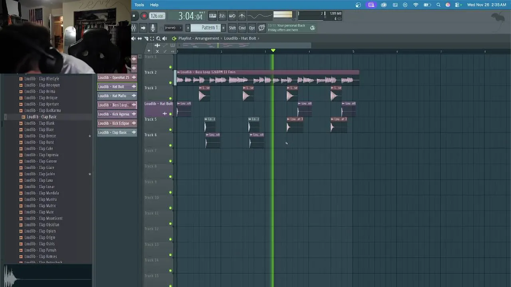Click the horizontal arrows playlist icon
This screenshot has height=287, width=511.
click(x=140, y=38)
